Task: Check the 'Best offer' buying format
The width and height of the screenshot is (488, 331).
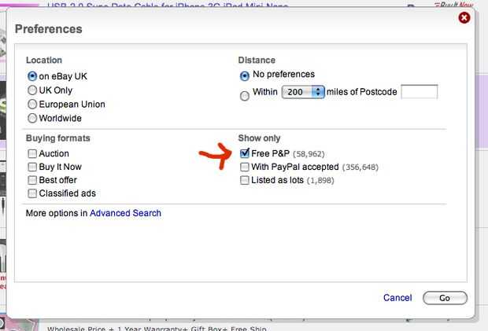Action: pyautogui.click(x=32, y=181)
